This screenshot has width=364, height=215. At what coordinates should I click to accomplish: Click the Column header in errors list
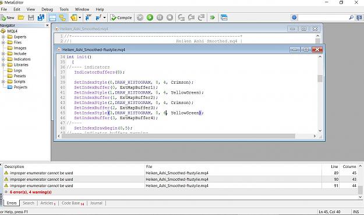coord(349,167)
